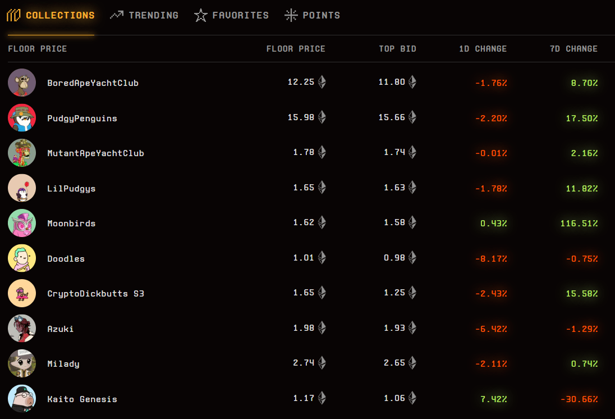The width and height of the screenshot is (615, 419).
Task: Select the BoredApeYachtClub name
Action: (93, 83)
